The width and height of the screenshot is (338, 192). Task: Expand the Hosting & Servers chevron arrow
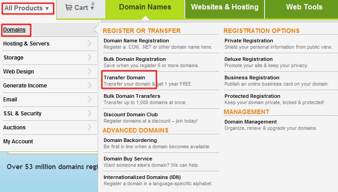(89, 44)
